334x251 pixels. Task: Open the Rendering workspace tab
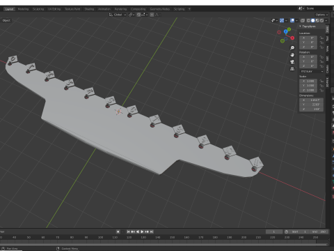click(x=120, y=9)
